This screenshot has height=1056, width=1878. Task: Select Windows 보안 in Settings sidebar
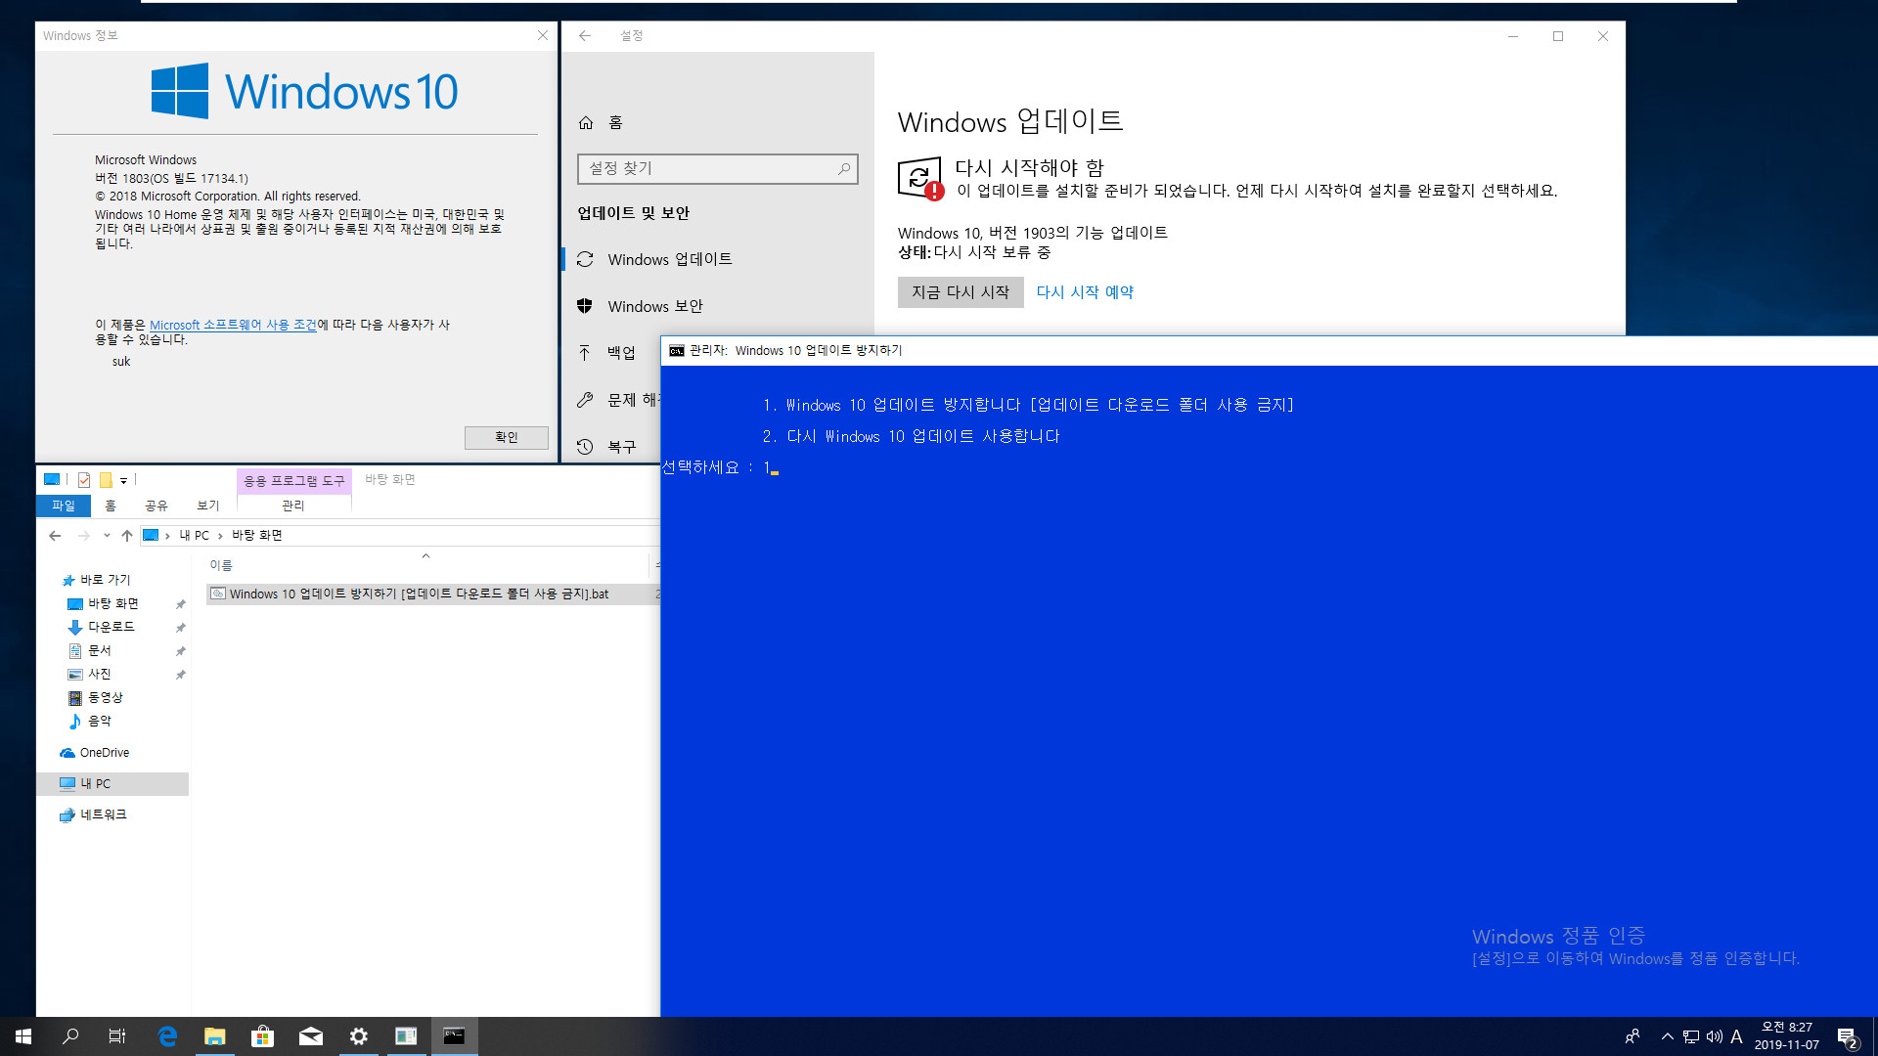coord(655,306)
